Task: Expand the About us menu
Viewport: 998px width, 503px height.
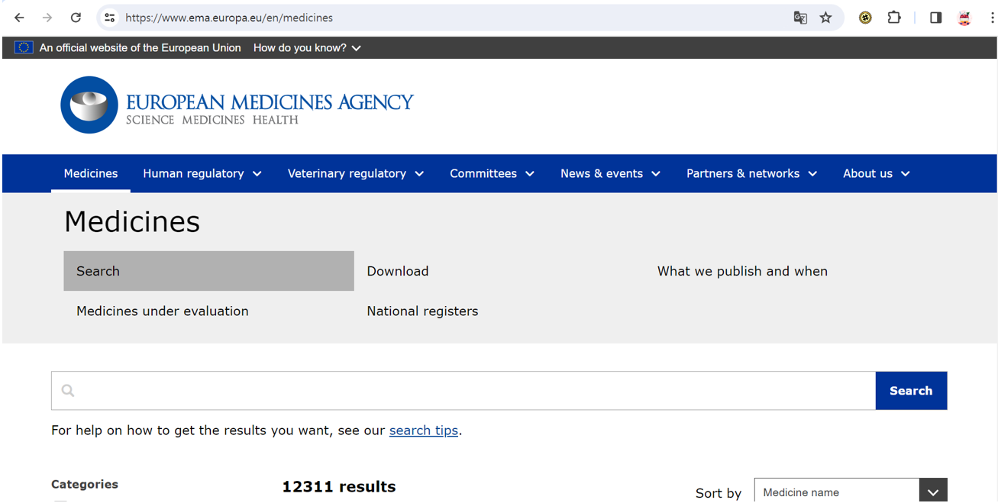Action: [x=877, y=173]
